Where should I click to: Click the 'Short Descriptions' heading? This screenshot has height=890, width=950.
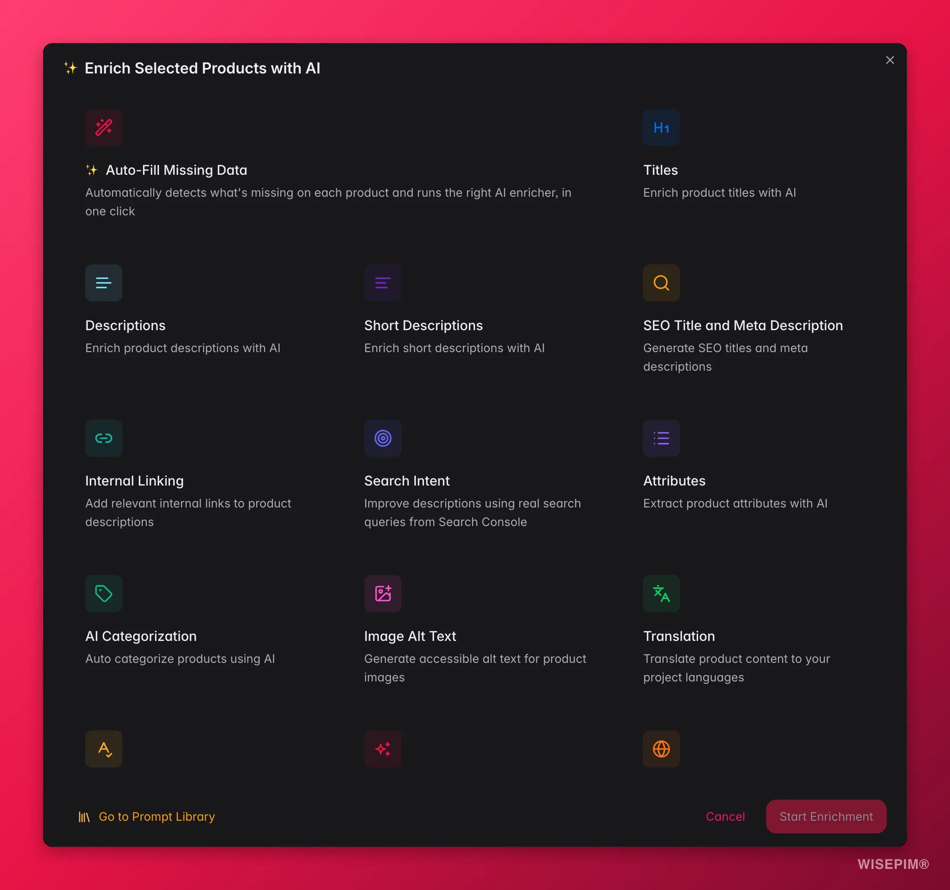click(x=424, y=326)
